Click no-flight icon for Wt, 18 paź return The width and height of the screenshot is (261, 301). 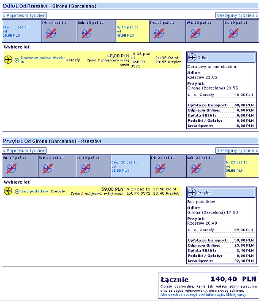(48, 168)
